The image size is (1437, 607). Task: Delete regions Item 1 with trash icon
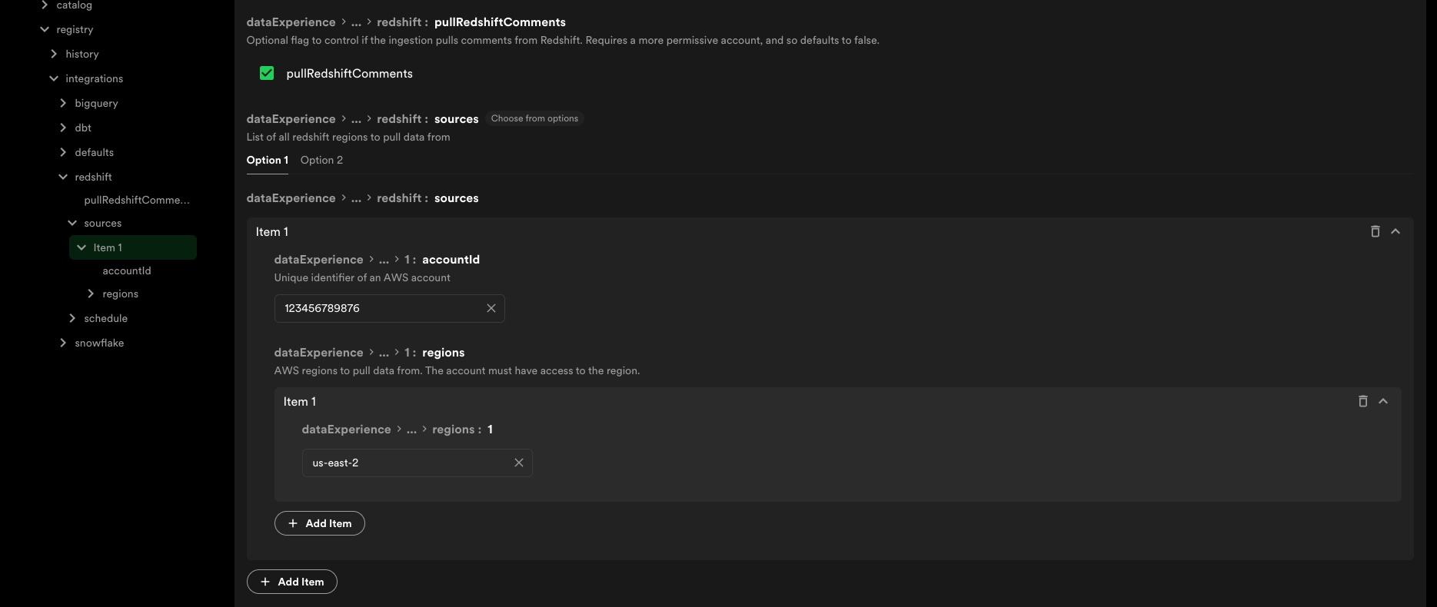[x=1363, y=401]
